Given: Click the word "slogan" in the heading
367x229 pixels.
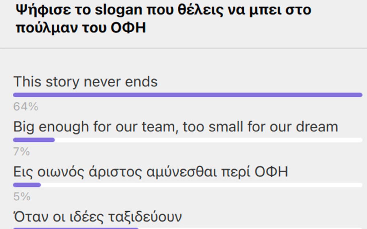Looking at the screenshot, I should (126, 10).
